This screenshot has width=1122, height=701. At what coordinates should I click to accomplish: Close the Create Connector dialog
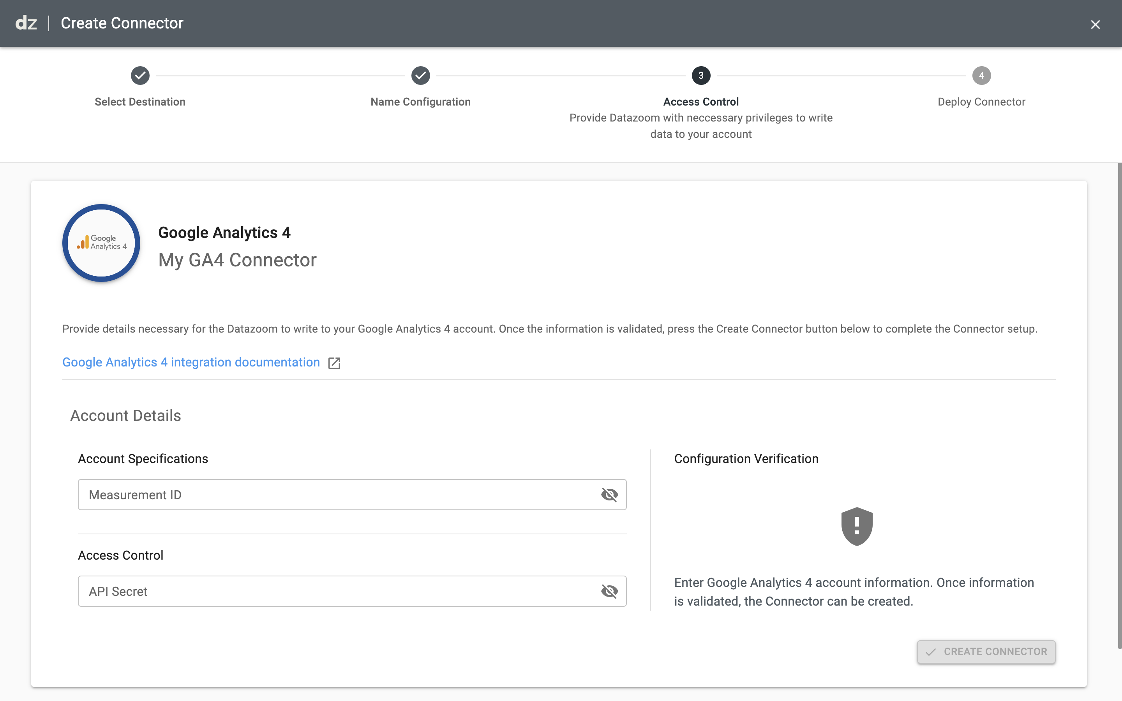tap(1095, 25)
